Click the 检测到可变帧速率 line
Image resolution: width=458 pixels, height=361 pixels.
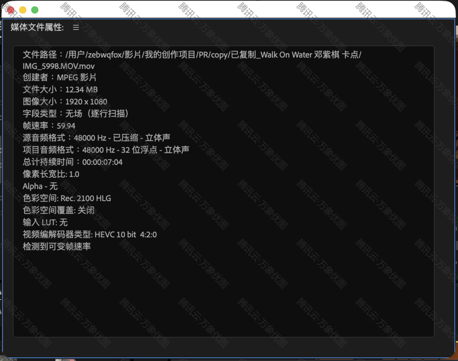[x=57, y=247]
